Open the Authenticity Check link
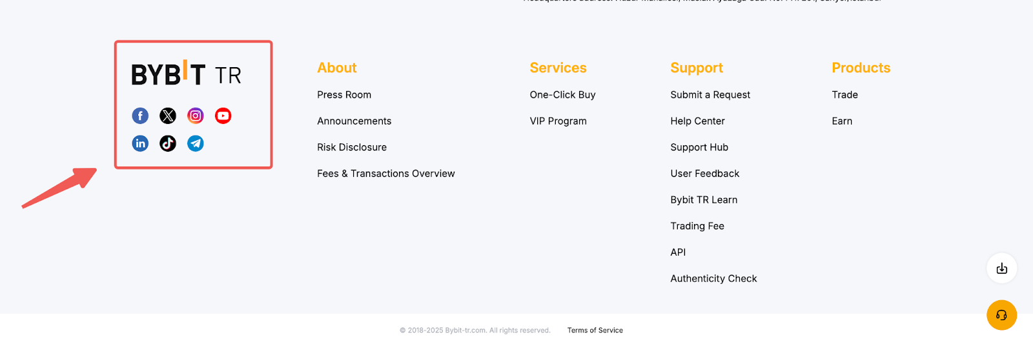1033x346 pixels. click(x=713, y=279)
